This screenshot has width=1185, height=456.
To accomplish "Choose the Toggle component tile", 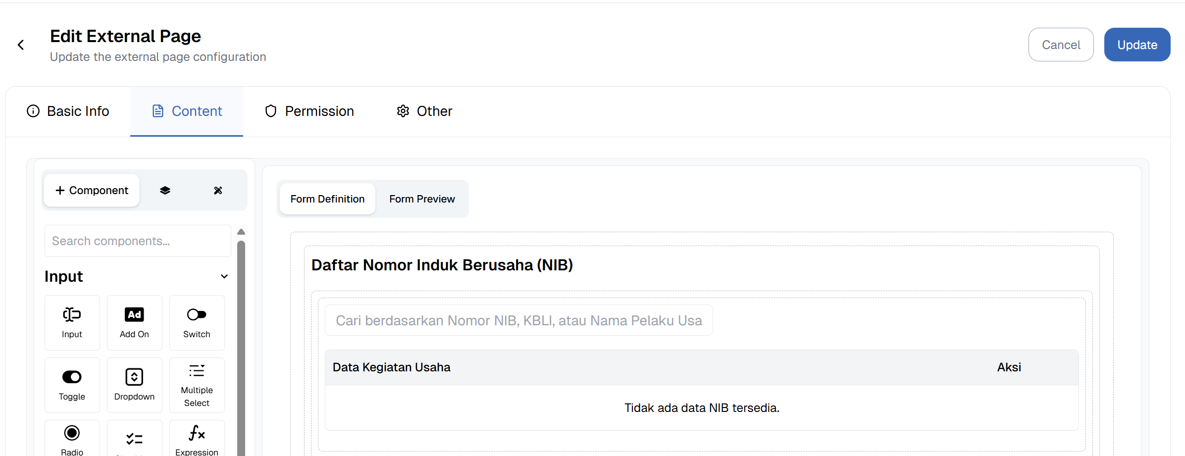I will coord(72,385).
